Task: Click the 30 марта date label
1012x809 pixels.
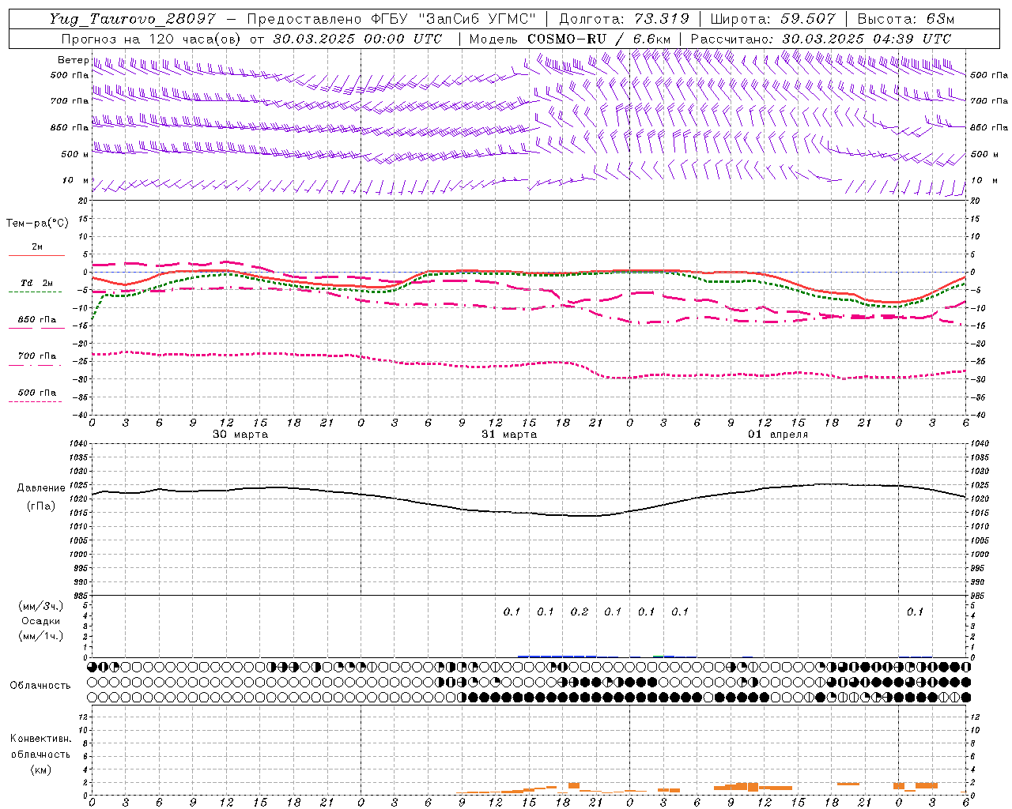Action: (240, 435)
